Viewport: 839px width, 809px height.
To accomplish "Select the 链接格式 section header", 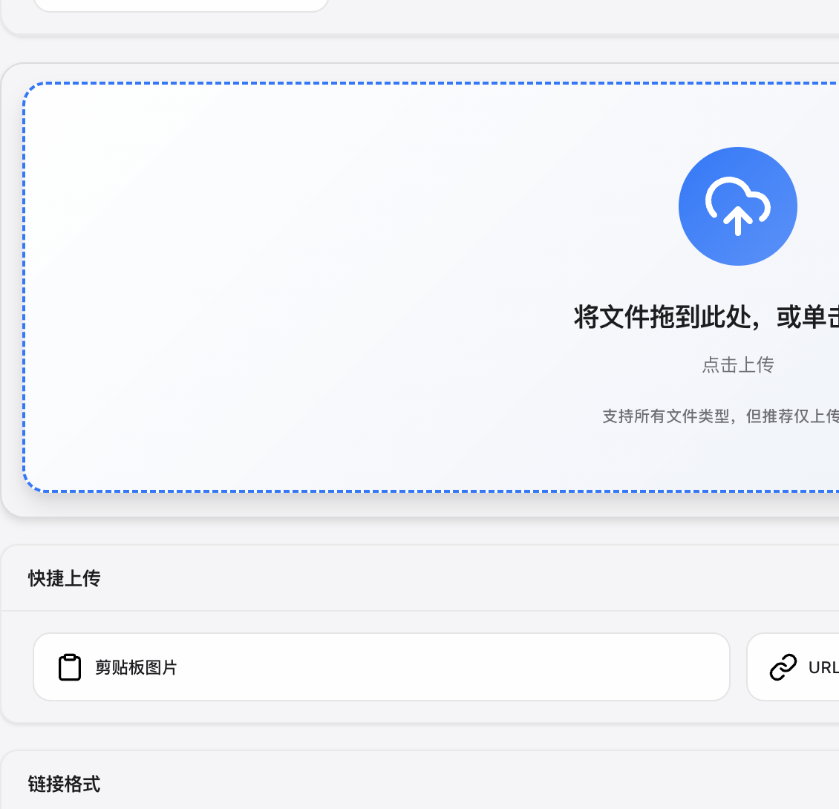I will pyautogui.click(x=65, y=784).
